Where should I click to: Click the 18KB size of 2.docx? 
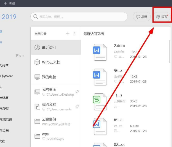coord(133,52)
